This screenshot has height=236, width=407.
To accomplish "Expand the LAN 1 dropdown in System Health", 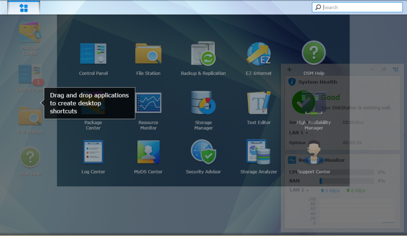I will tap(299, 132).
